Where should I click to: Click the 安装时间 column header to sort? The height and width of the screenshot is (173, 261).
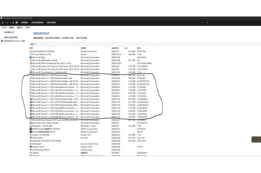pyautogui.click(x=115, y=48)
